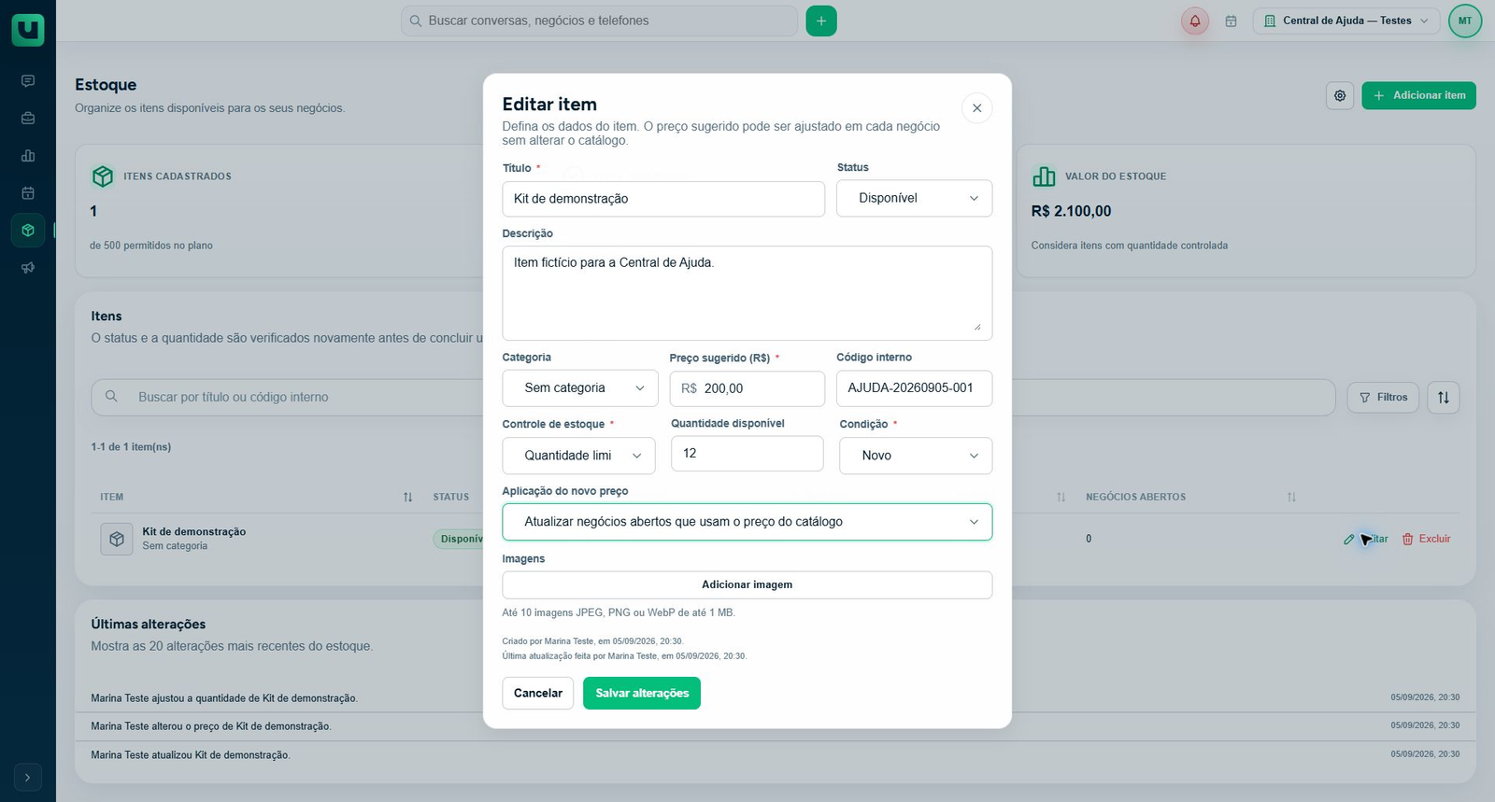
Task: Sort by the NEGÓCIOS ABERTOS column
Action: click(x=1291, y=497)
